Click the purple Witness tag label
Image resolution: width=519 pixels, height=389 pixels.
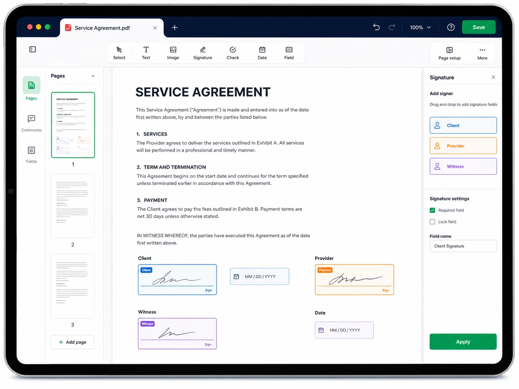pyautogui.click(x=148, y=324)
